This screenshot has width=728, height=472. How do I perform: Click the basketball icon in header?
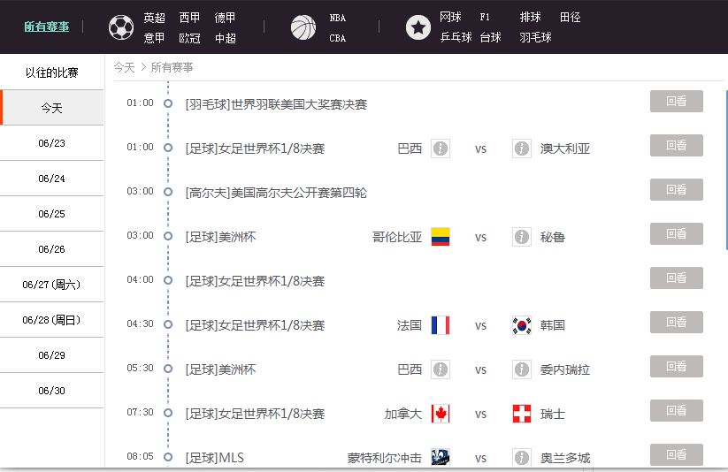point(303,27)
